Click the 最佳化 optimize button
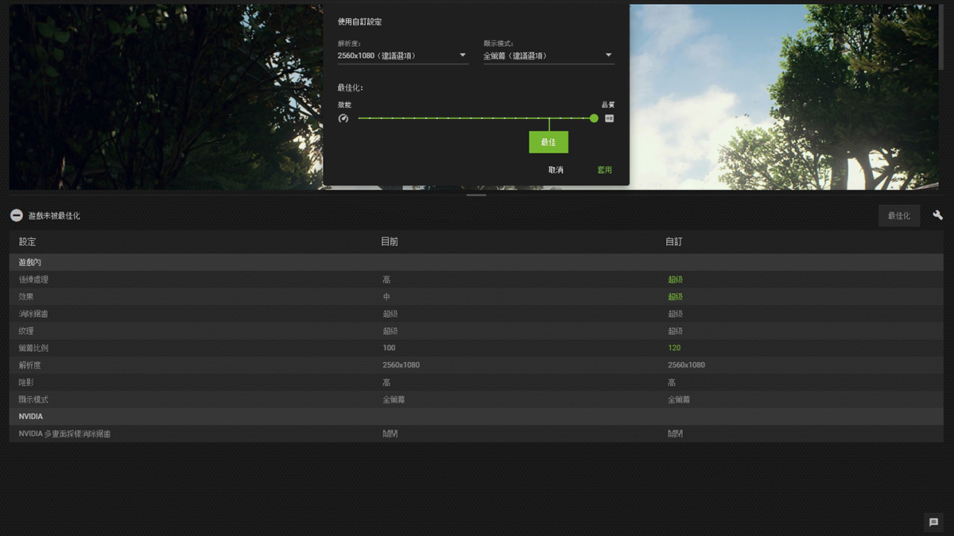The width and height of the screenshot is (954, 536). tap(898, 216)
